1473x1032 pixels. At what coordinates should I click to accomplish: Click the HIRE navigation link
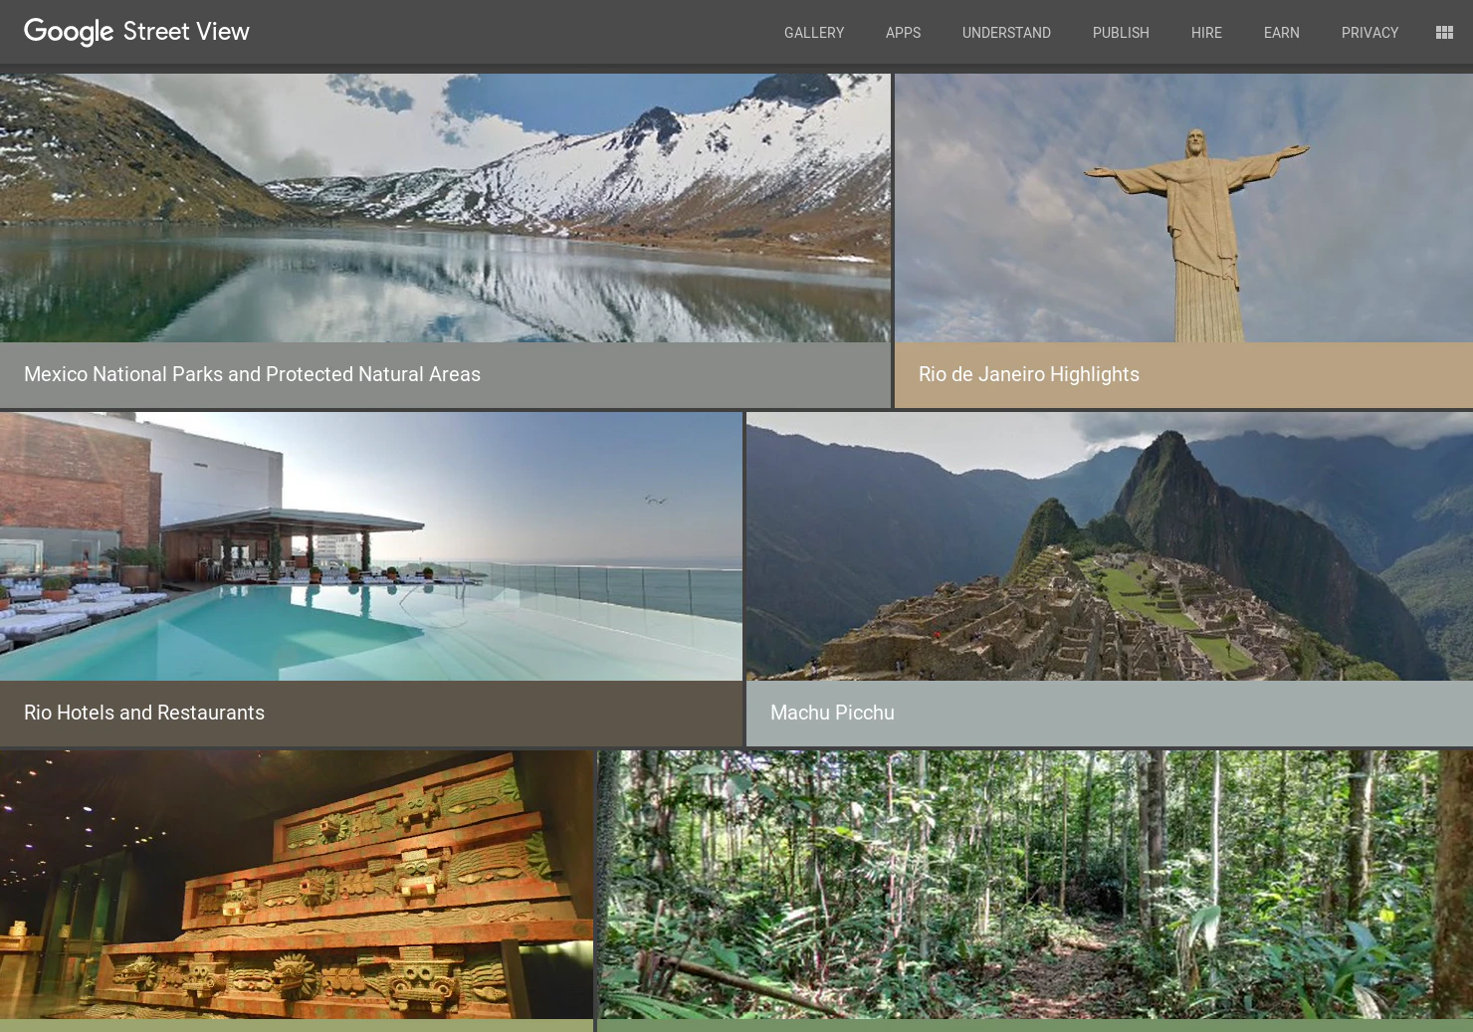tap(1206, 33)
